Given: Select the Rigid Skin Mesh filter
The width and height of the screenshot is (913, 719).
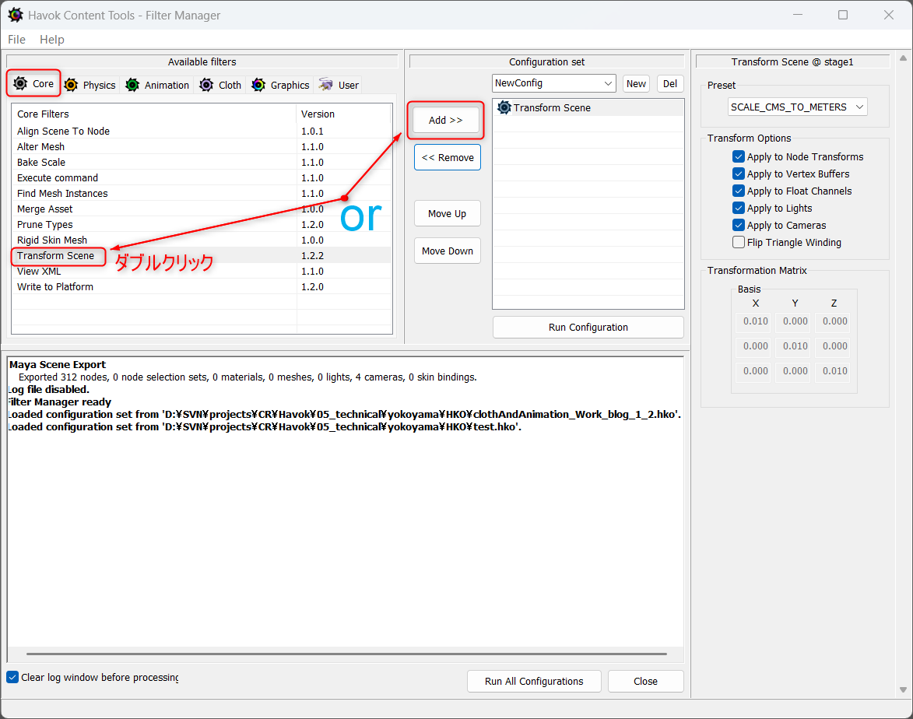Looking at the screenshot, I should tap(202, 240).
